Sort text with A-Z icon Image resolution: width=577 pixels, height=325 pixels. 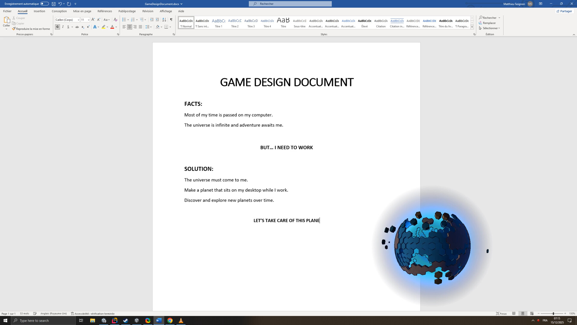164,20
